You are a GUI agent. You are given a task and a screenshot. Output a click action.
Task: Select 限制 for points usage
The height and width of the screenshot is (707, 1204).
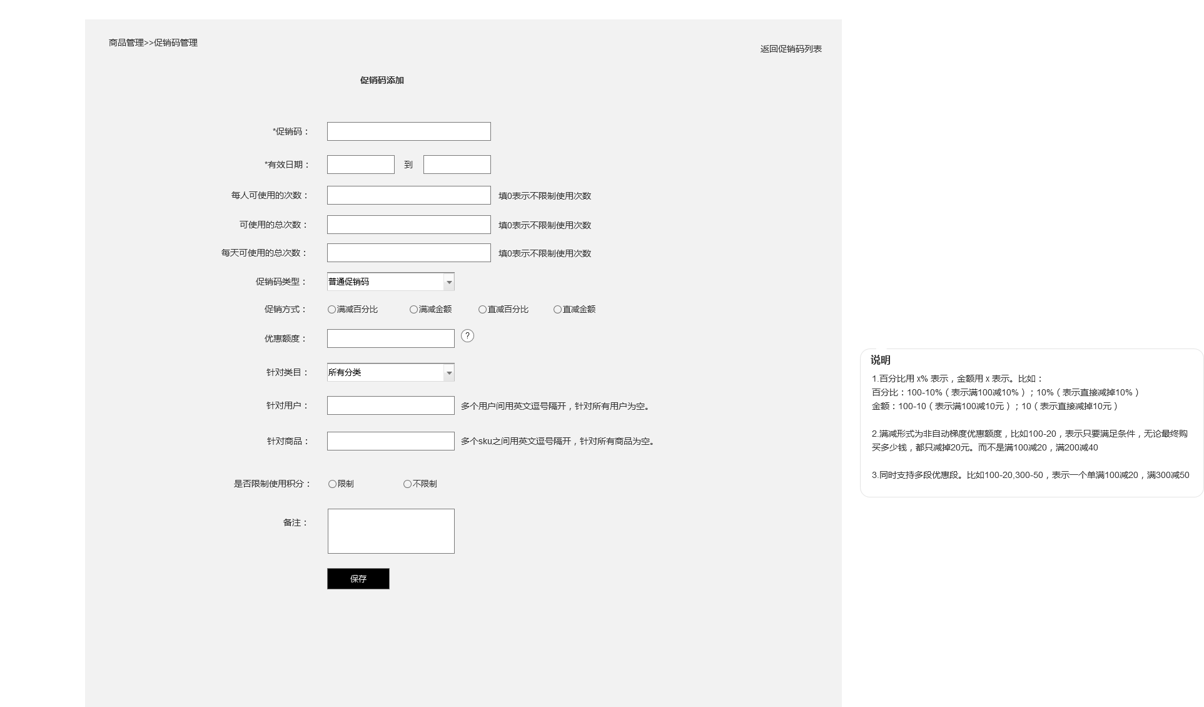tap(332, 484)
